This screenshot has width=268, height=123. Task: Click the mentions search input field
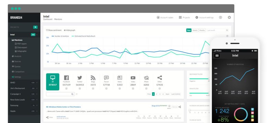tap(60, 94)
